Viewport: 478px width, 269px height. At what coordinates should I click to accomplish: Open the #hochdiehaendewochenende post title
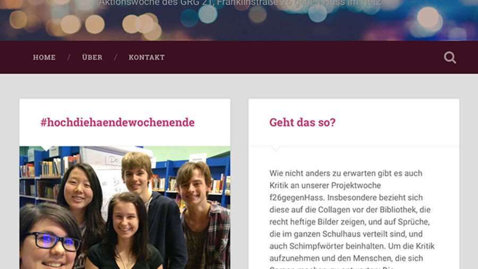(117, 122)
